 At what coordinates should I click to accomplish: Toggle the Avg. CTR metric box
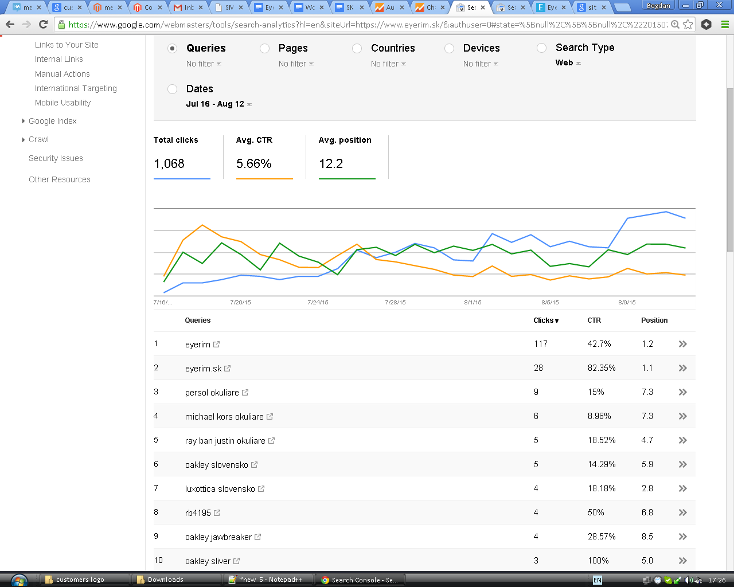point(264,157)
